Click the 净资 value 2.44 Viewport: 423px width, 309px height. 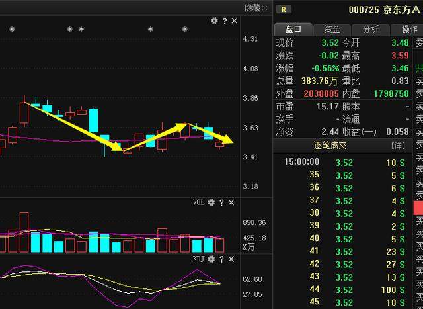pyautogui.click(x=330, y=132)
